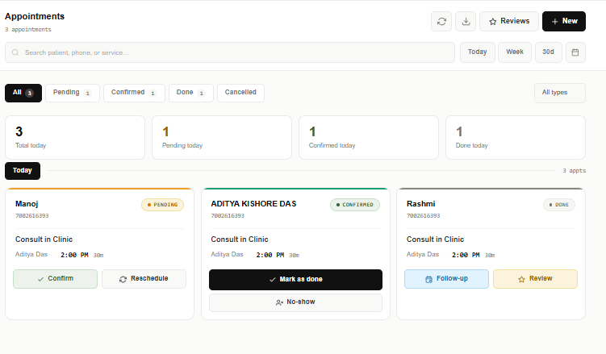Schedule a follow-up for Rashmi
Viewport: 606px width, 354px height.
pyautogui.click(x=446, y=279)
